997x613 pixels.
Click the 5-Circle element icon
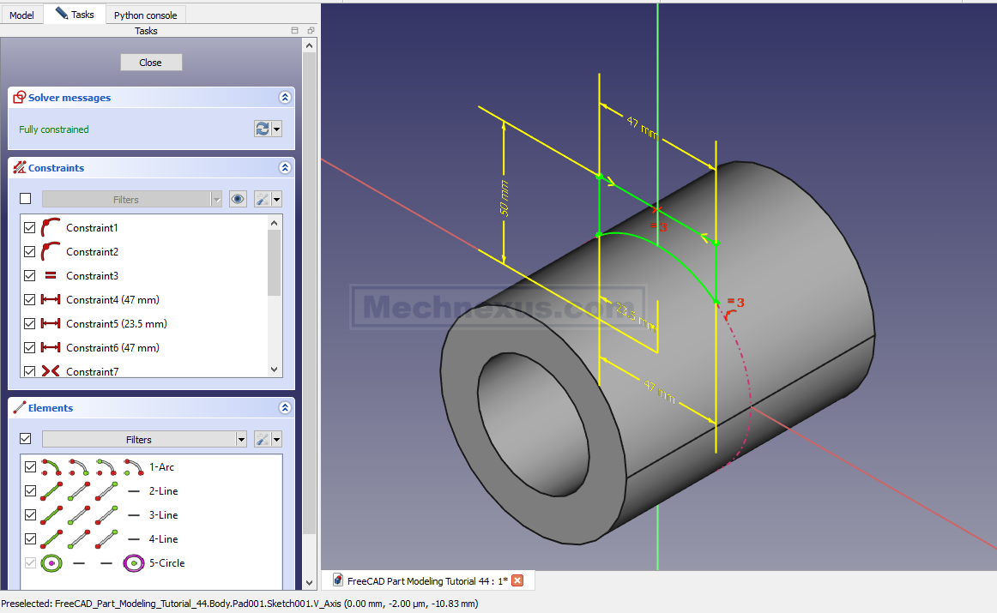point(51,563)
